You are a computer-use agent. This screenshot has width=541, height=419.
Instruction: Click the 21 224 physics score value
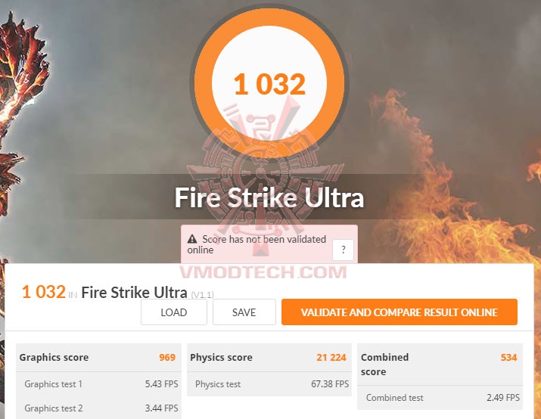tap(331, 357)
